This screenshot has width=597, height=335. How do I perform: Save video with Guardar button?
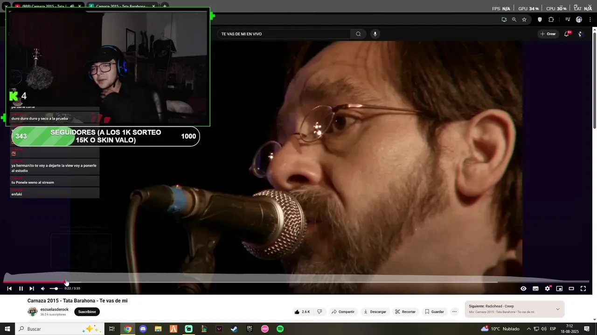pyautogui.click(x=434, y=312)
